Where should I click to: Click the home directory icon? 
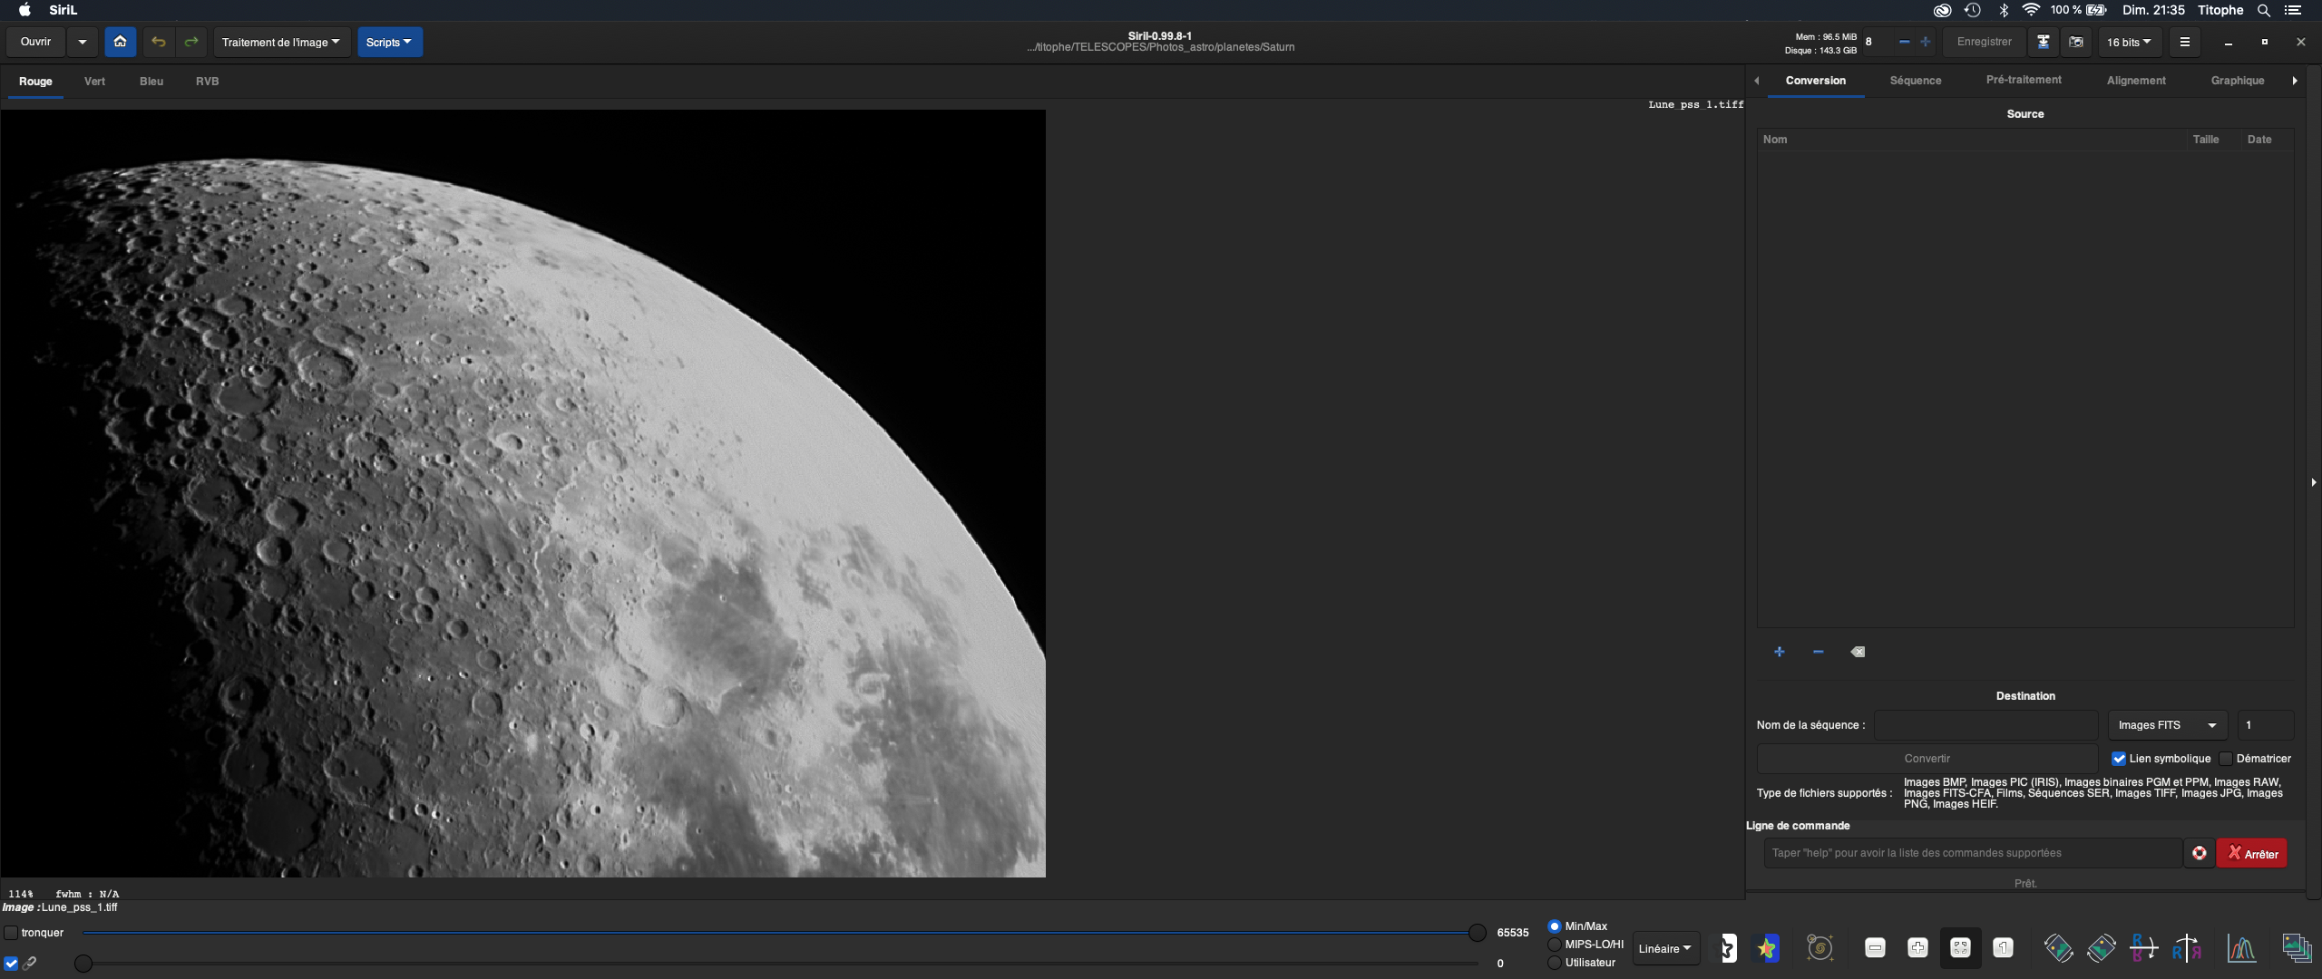pyautogui.click(x=120, y=42)
